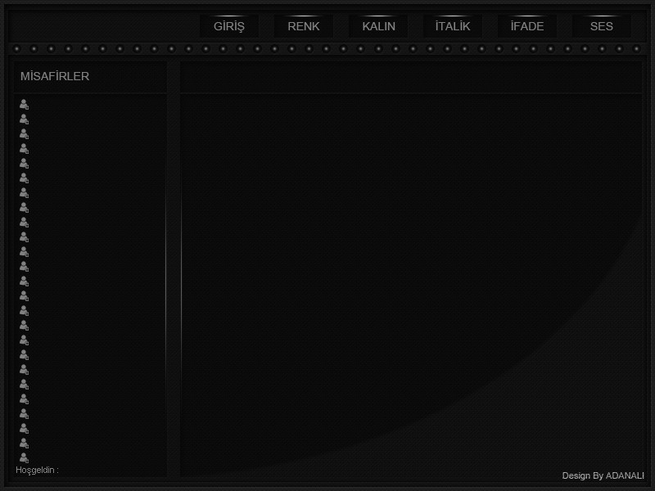655x491 pixels.
Task: Pick the sixth guest icon in MİSAFİRLER
Action: [x=24, y=178]
